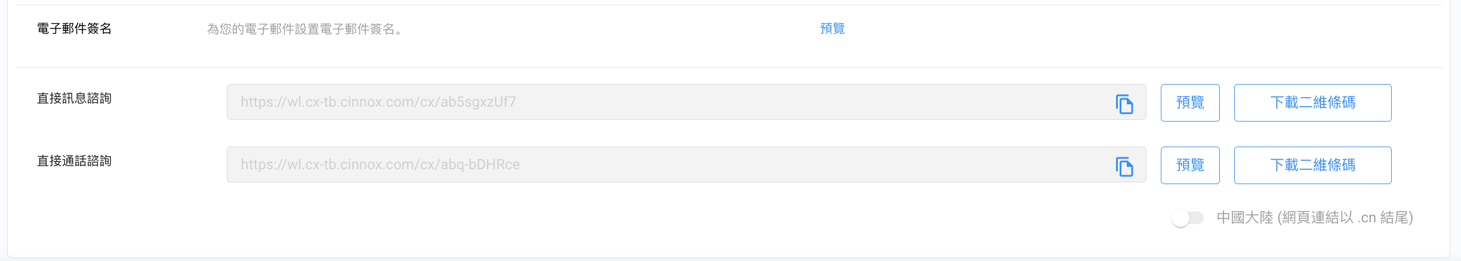This screenshot has width=1461, height=261.
Task: Select the 直接訊息諮詢 label
Action: (74, 98)
